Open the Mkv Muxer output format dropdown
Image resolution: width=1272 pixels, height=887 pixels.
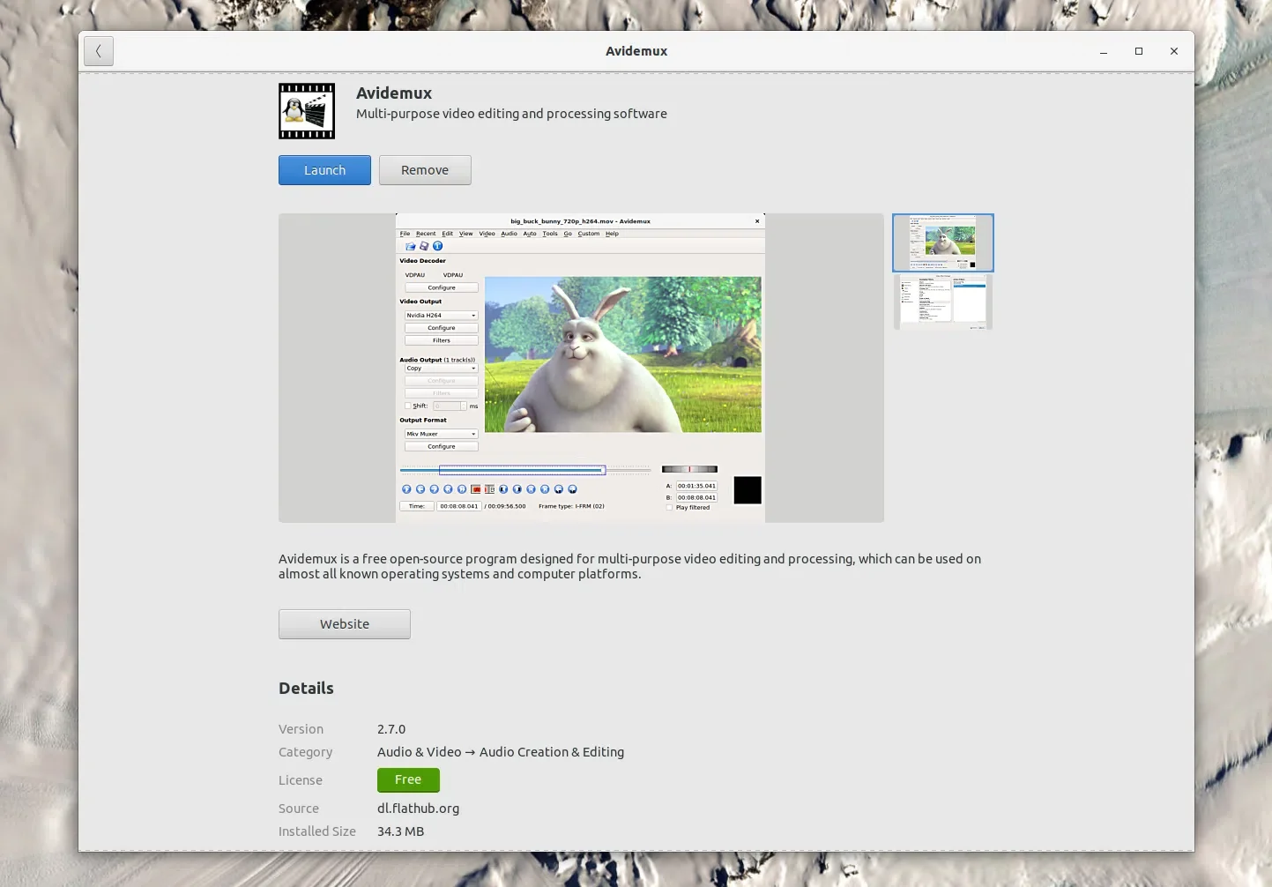pos(440,433)
